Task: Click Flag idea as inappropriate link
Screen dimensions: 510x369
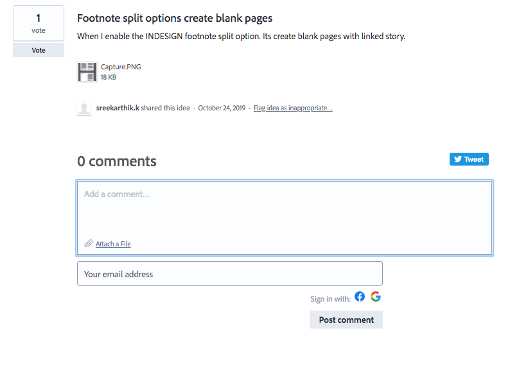Action: 293,108
